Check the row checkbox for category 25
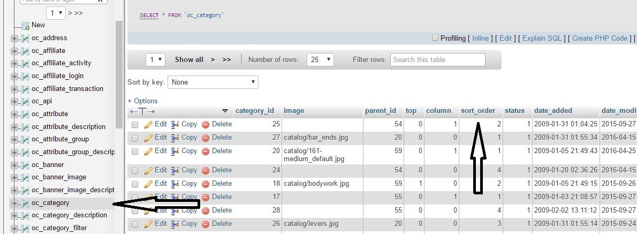 pos(135,125)
